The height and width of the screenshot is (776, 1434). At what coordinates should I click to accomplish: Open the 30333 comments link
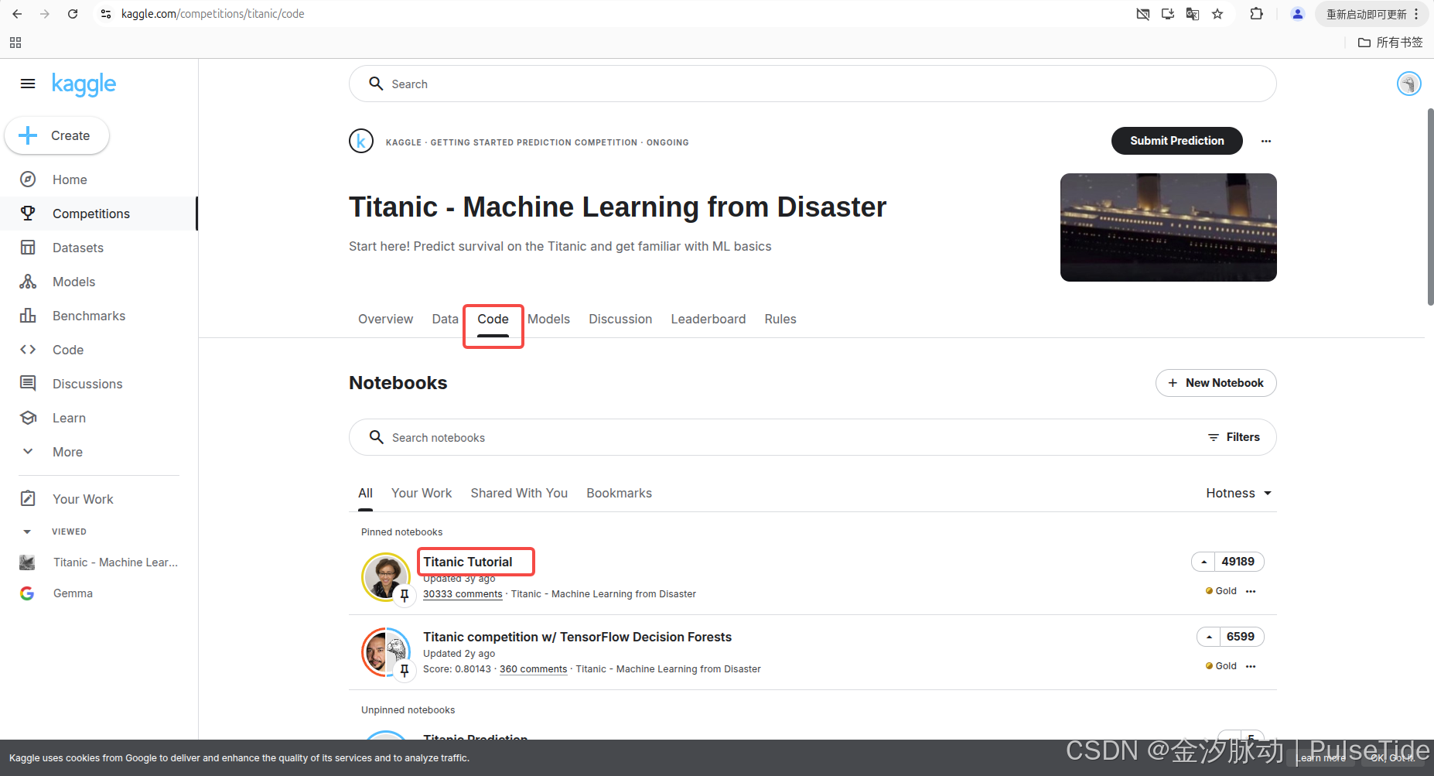pos(463,594)
